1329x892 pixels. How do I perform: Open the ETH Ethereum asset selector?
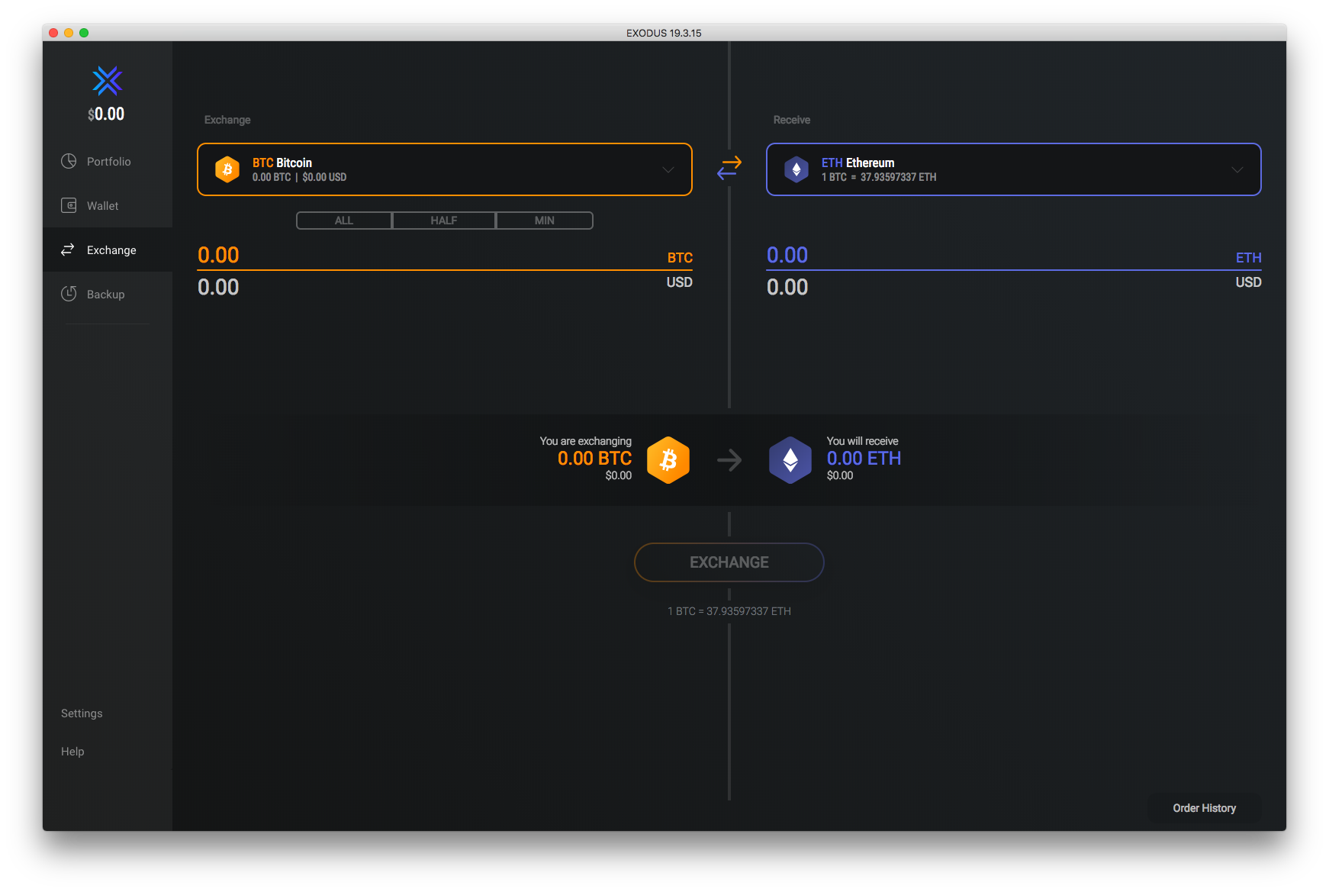[x=1014, y=169]
